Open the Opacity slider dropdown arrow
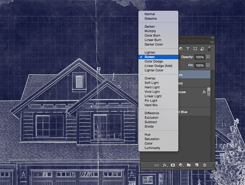This screenshot has width=245, height=185. point(208,57)
